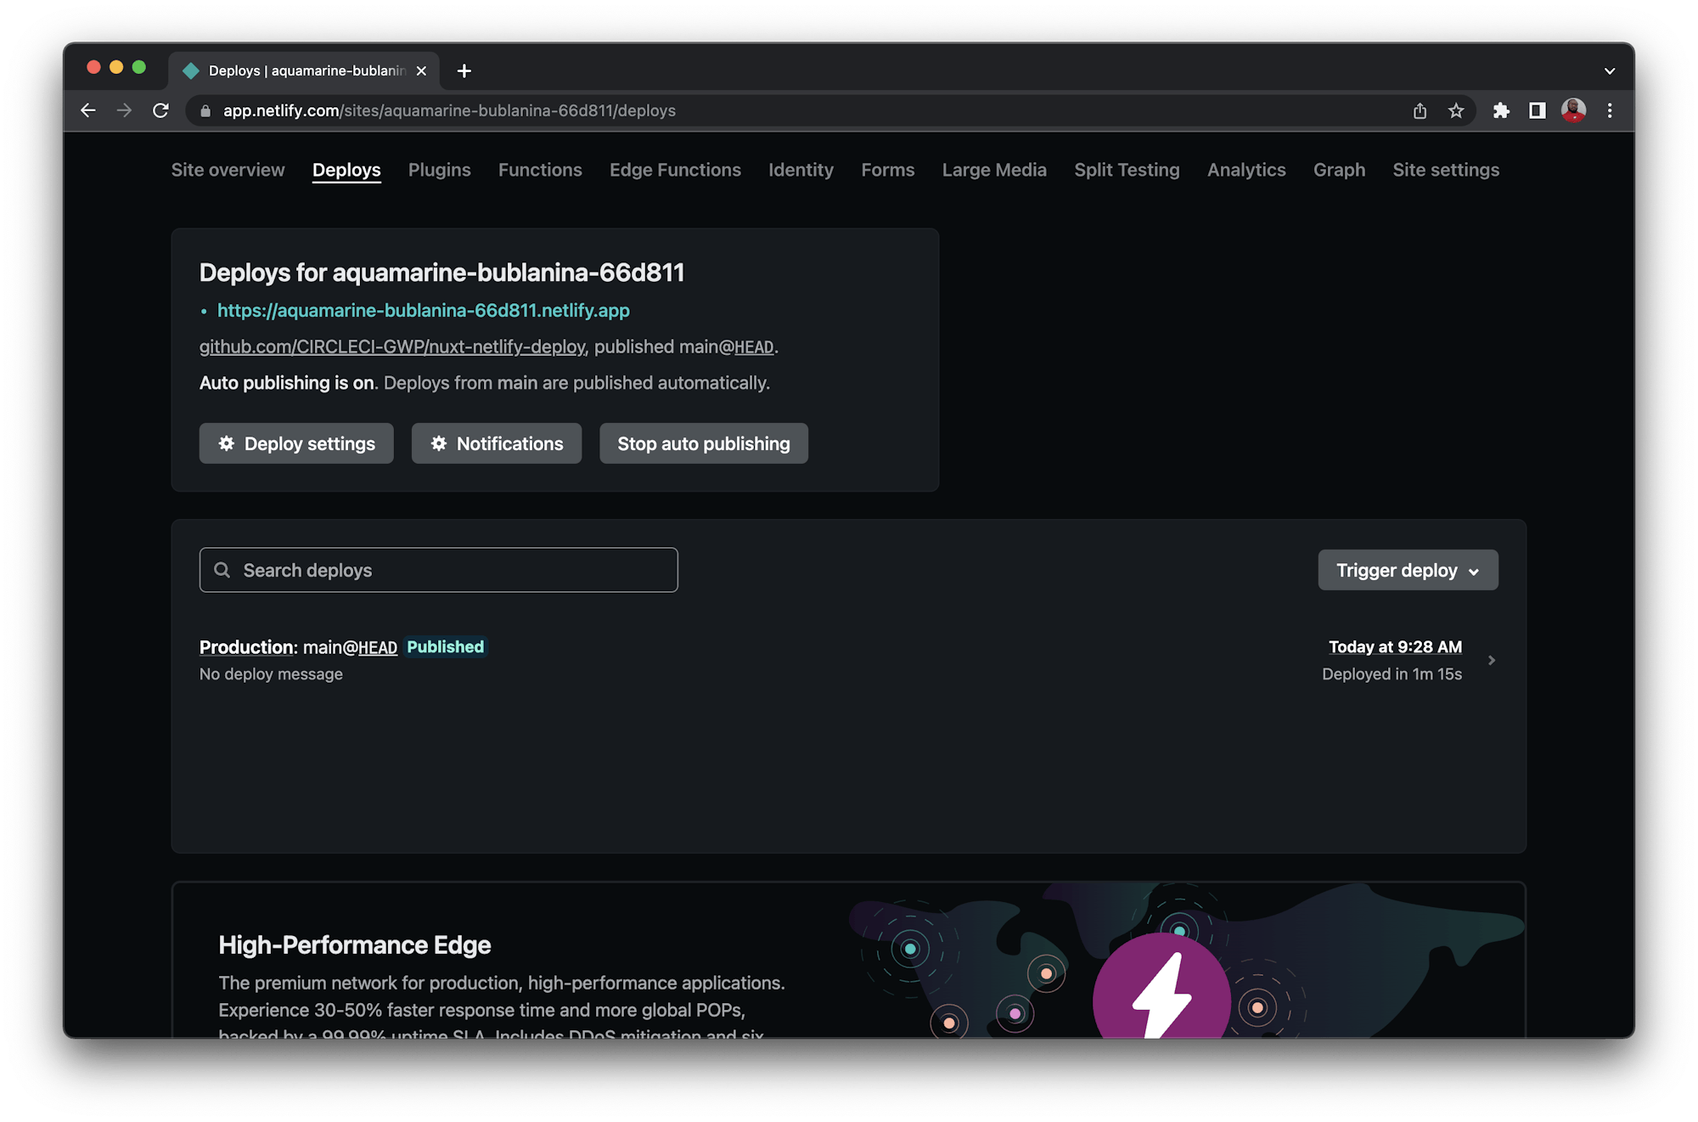The height and width of the screenshot is (1122, 1698).
Task: Select the gear icon on Deploy settings button
Action: pyautogui.click(x=226, y=443)
